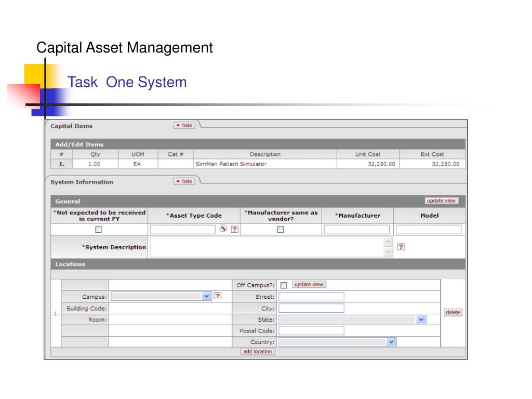Click update view button in General header

tap(441, 201)
